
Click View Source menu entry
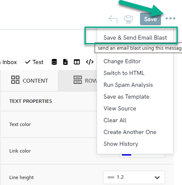click(x=120, y=108)
